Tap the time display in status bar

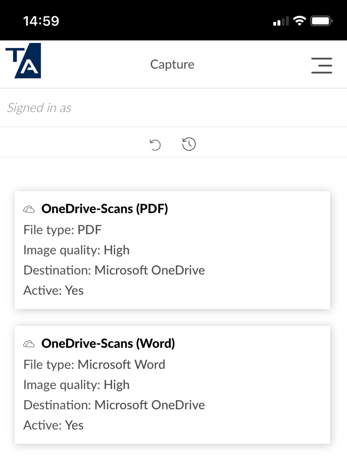click(42, 20)
